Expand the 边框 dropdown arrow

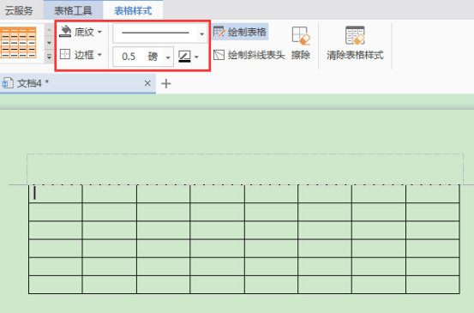(99, 55)
